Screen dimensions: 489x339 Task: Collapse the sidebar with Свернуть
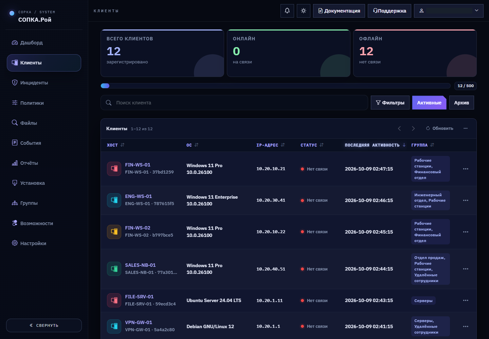[x=44, y=325]
